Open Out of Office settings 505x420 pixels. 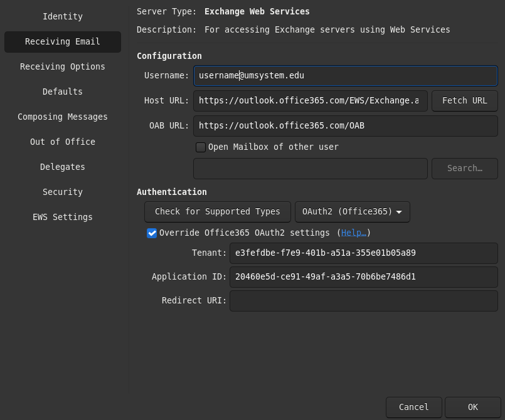coord(63,142)
